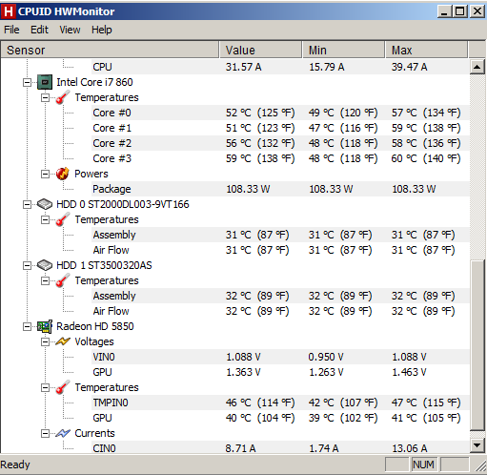This screenshot has height=475, width=487.
Task: Click the scrollbar up arrow
Action: tap(477, 67)
